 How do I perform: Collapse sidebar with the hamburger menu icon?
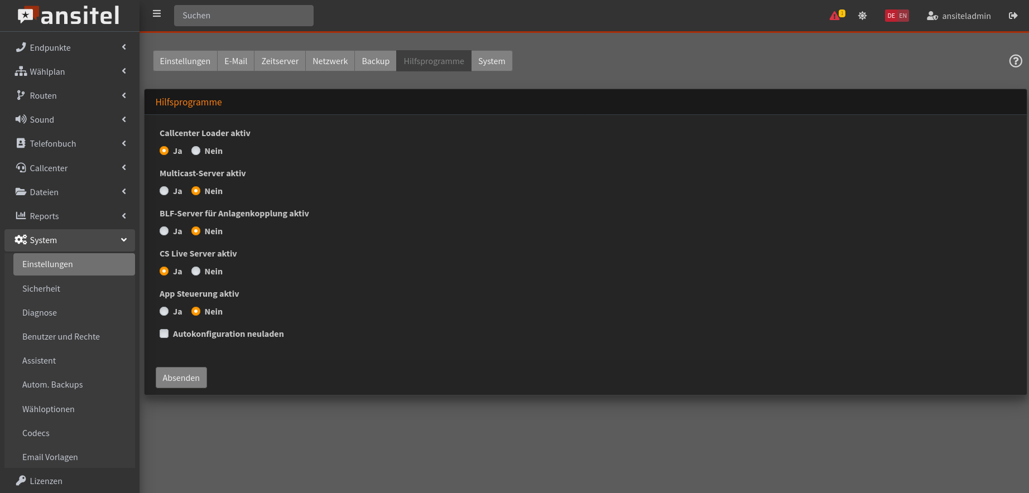click(157, 14)
